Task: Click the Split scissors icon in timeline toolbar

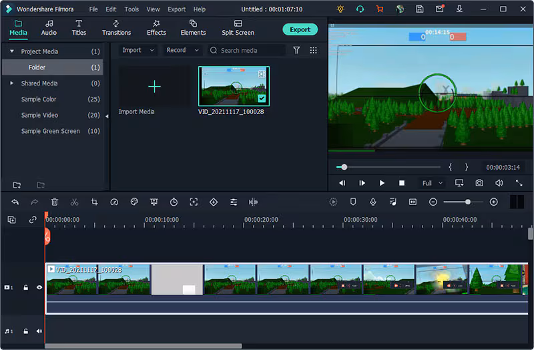Action: pos(74,202)
